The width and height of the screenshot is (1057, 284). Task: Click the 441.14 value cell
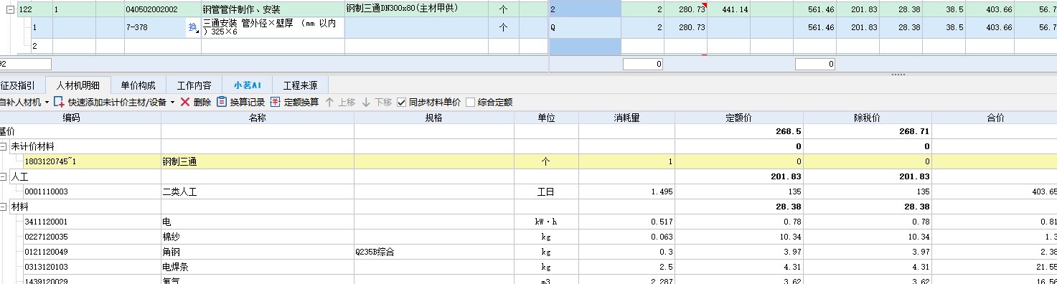pos(729,9)
